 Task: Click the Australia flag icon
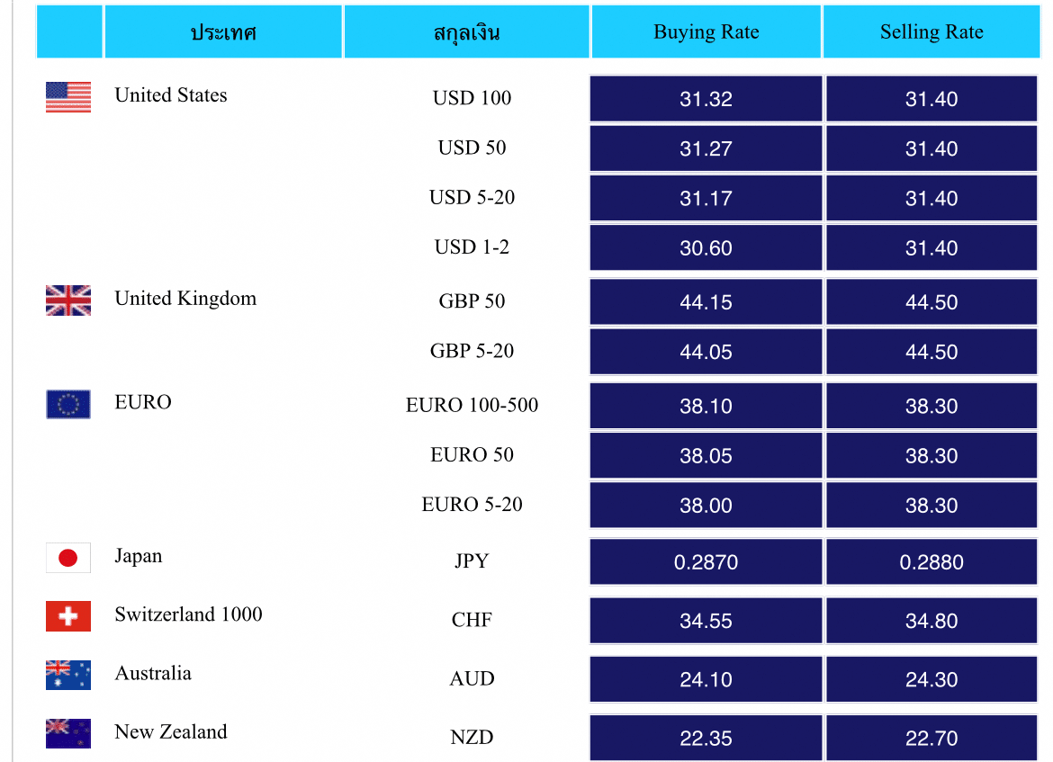tap(68, 676)
